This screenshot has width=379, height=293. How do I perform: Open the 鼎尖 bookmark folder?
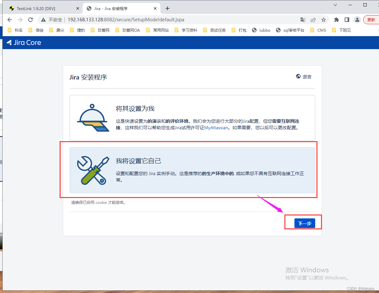(57, 30)
